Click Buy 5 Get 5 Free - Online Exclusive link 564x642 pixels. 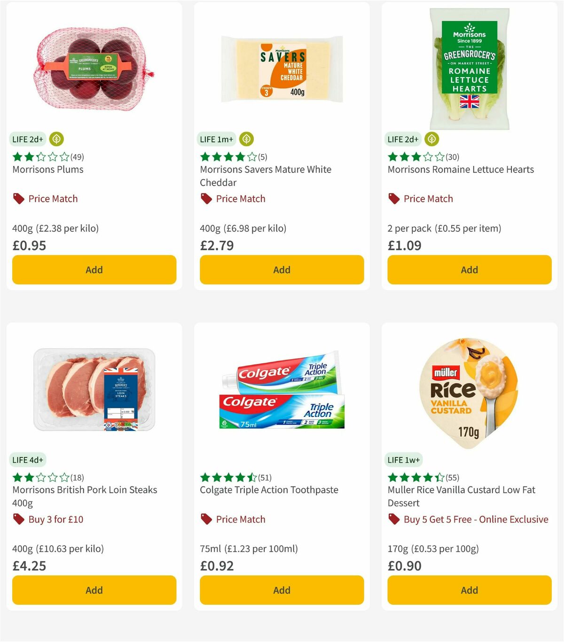(x=475, y=519)
